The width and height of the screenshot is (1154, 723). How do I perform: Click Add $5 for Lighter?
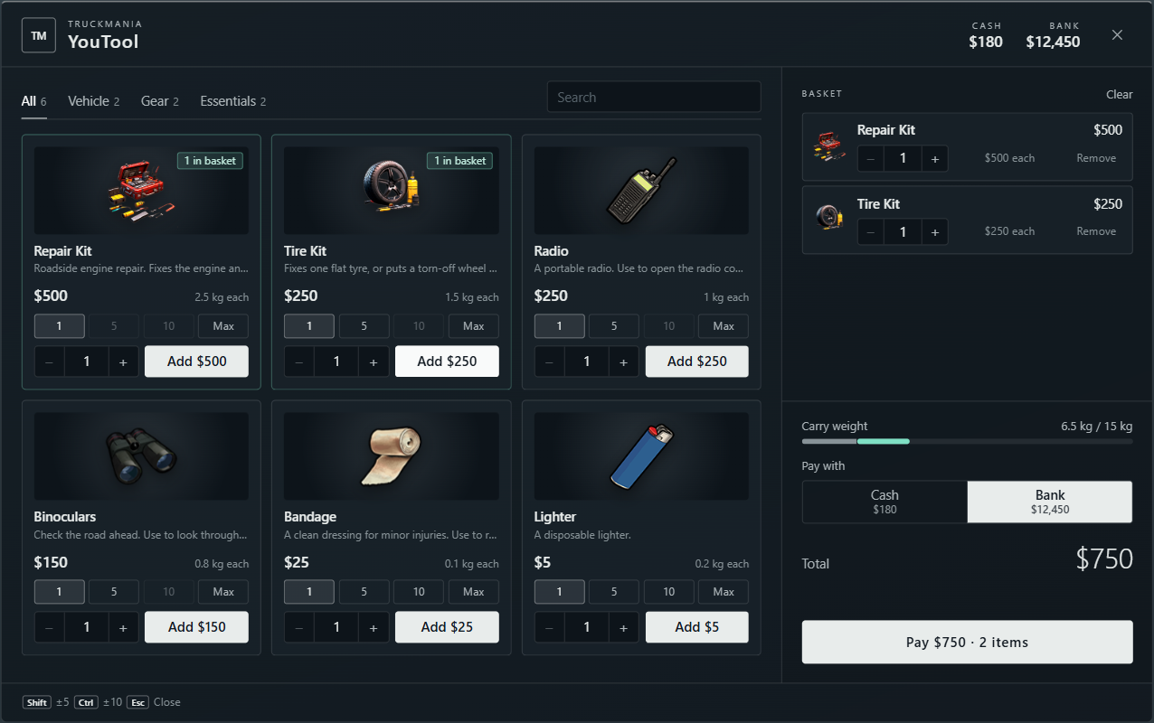[x=697, y=627]
